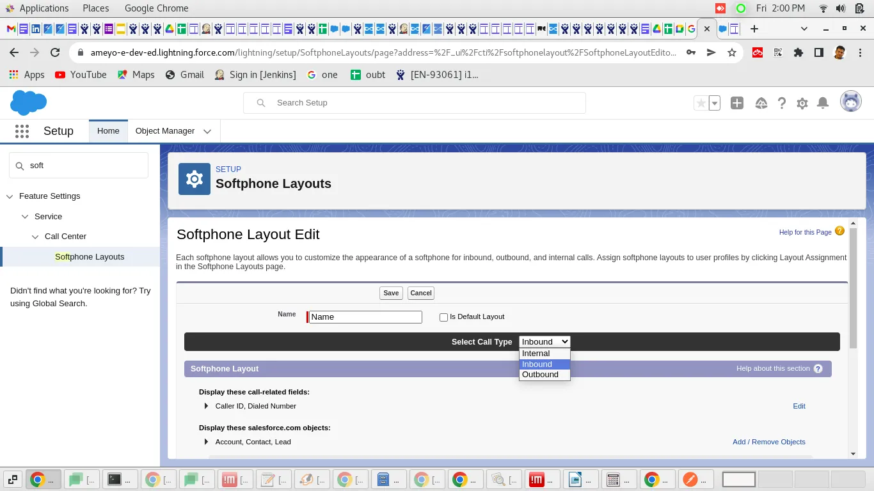Image resolution: width=874 pixels, height=491 pixels.
Task: Switch to the Home tab in Setup
Action: [x=108, y=131]
